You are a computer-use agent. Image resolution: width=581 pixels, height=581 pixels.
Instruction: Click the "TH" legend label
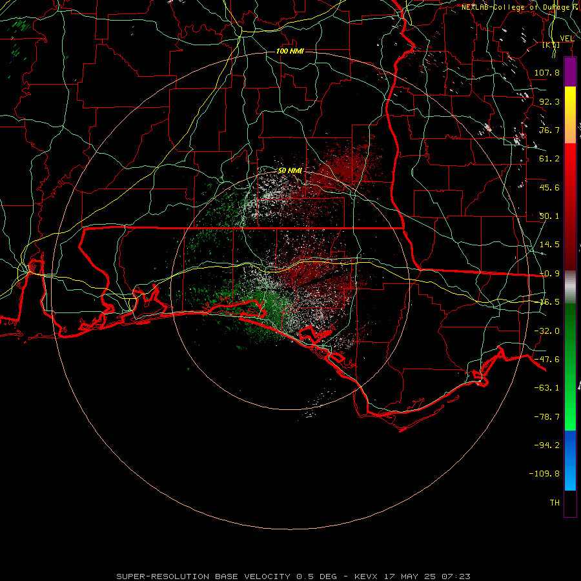[555, 503]
